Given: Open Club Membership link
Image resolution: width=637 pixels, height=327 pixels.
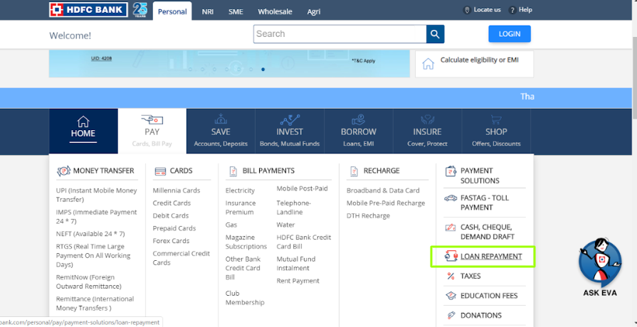Looking at the screenshot, I should [245, 298].
